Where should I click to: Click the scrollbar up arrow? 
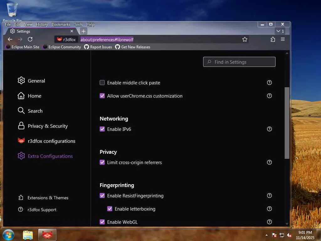287,53
